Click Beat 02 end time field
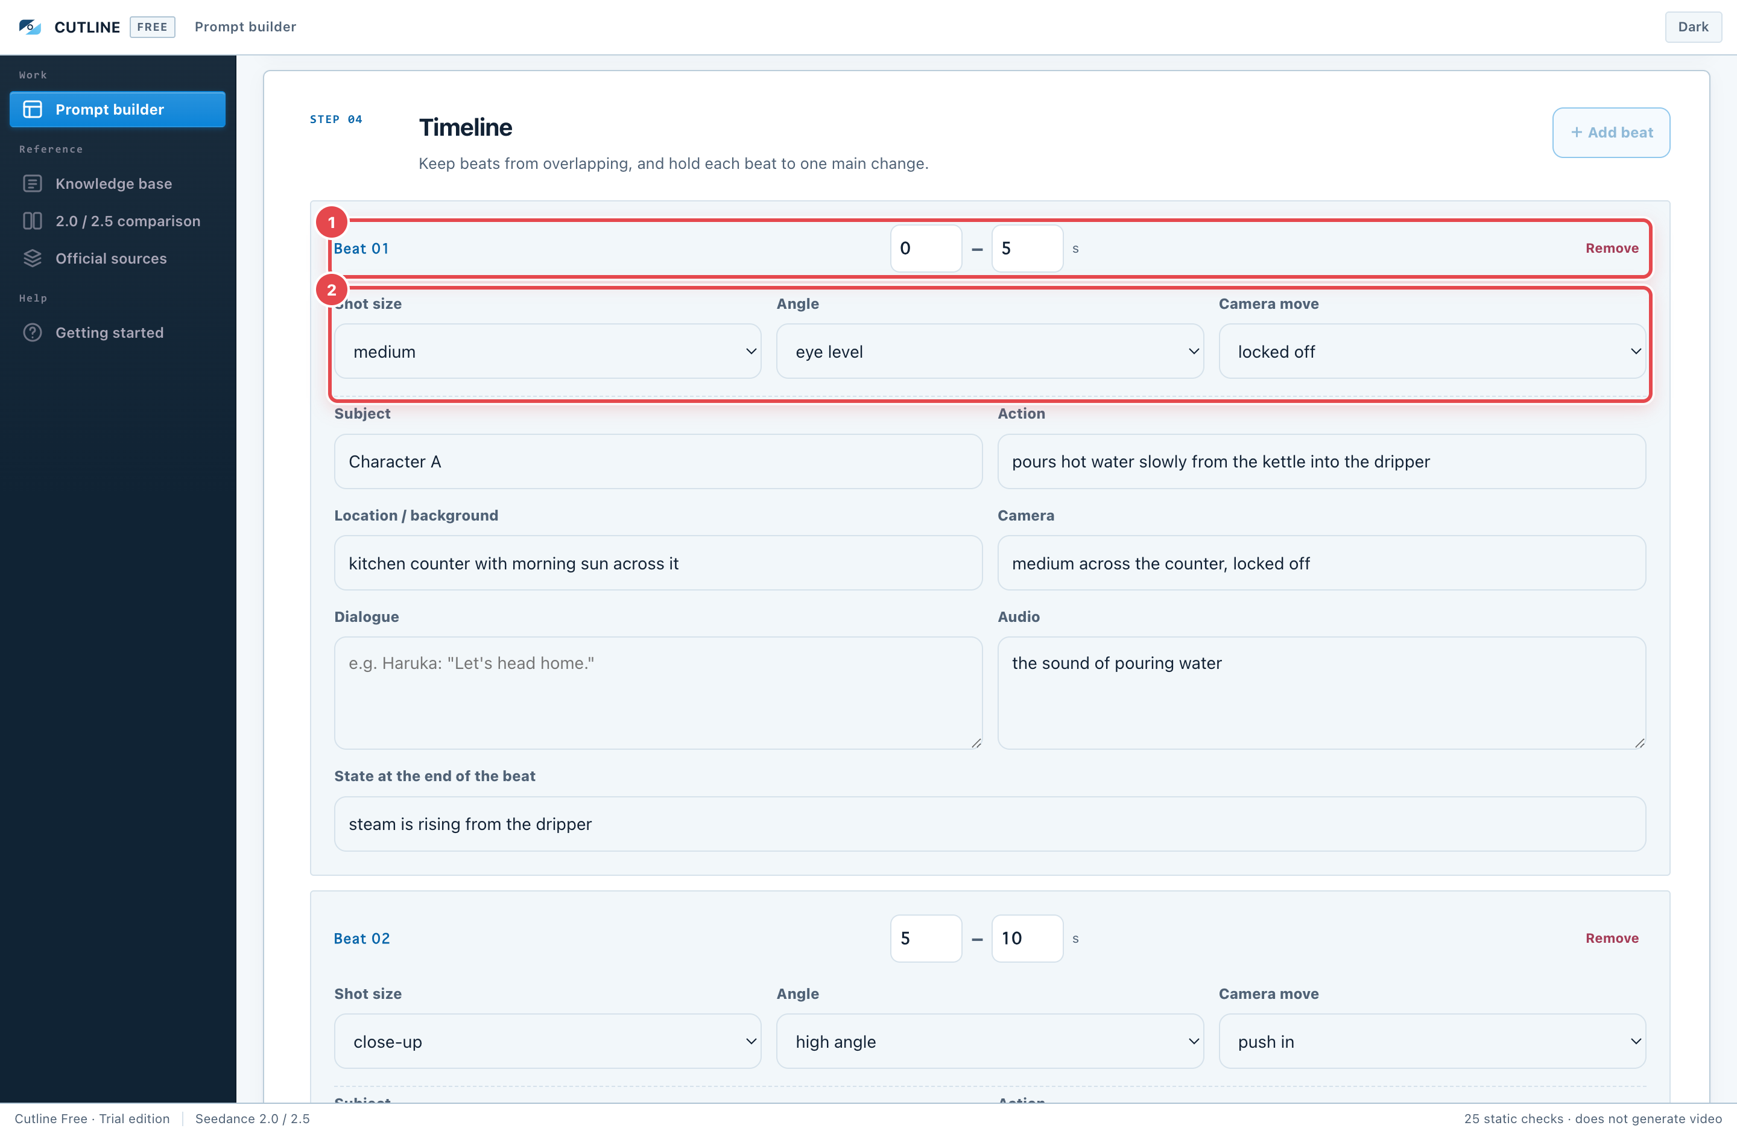The height and width of the screenshot is (1134, 1737). (x=1027, y=939)
